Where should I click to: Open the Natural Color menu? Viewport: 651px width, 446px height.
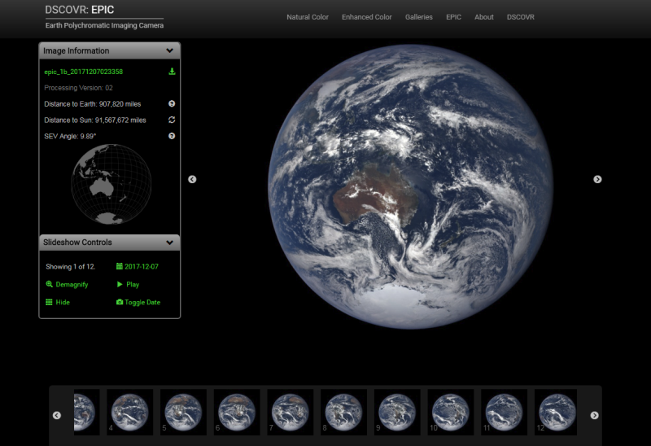coord(308,17)
